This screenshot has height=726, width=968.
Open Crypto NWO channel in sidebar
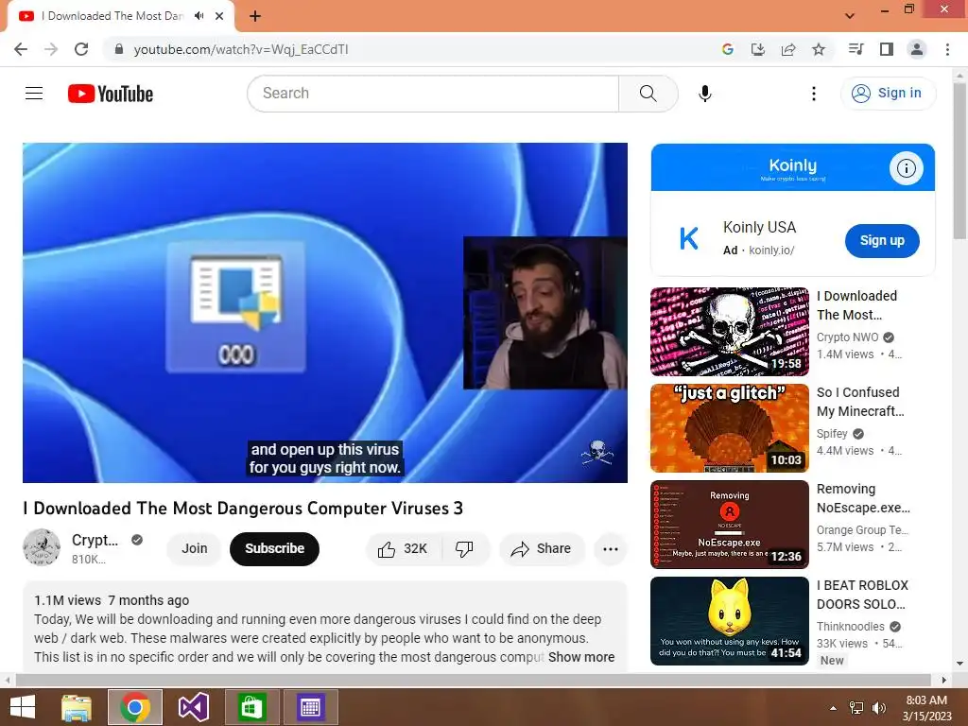point(847,337)
